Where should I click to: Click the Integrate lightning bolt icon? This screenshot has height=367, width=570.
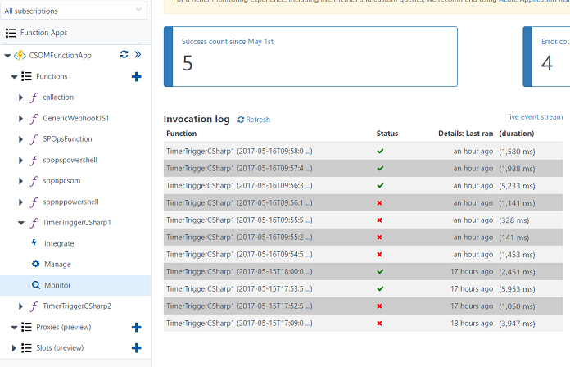point(35,243)
